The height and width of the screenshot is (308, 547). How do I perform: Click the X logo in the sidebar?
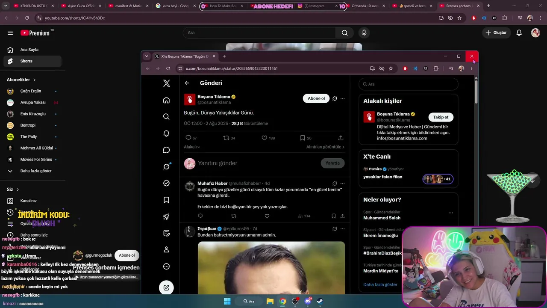tap(166, 83)
